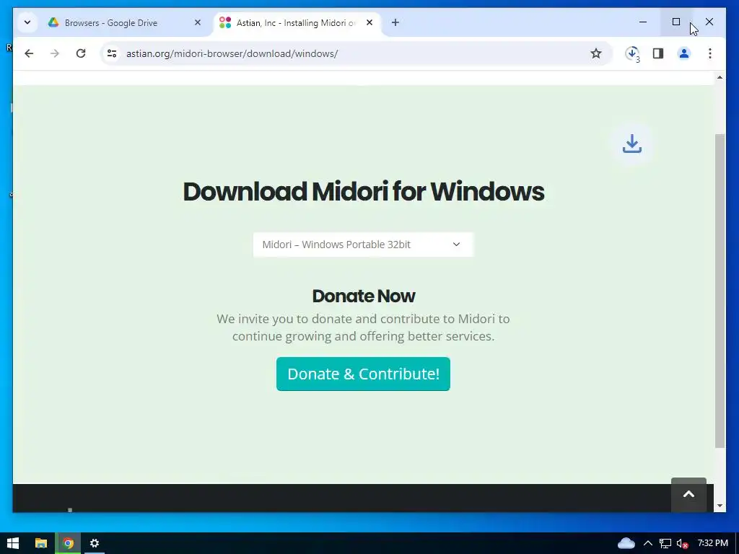The height and width of the screenshot is (554, 739).
Task: Open Settings gear in taskbar
Action: [95, 543]
